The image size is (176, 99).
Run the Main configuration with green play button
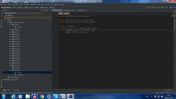pyautogui.click(x=159, y=7)
